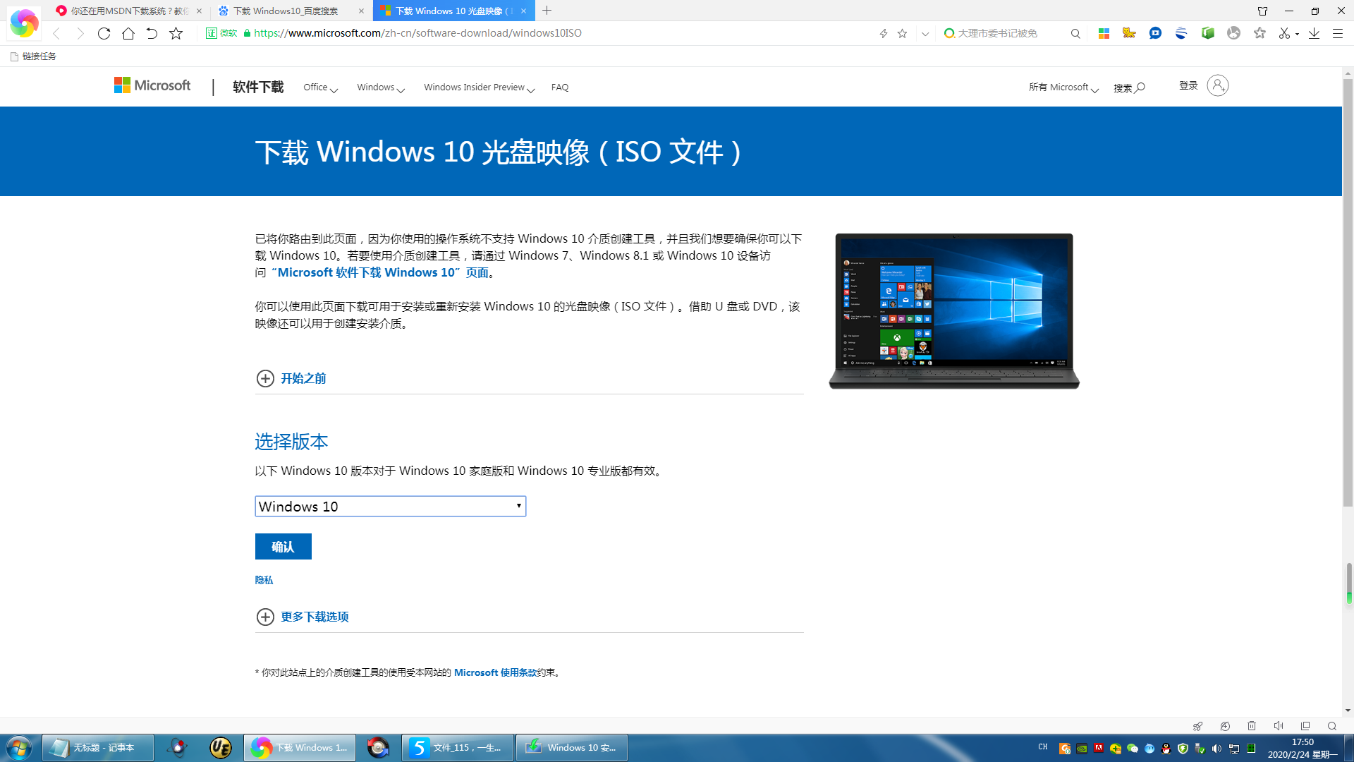Open downloads with the download arrow icon
The image size is (1354, 762).
[x=1314, y=33]
